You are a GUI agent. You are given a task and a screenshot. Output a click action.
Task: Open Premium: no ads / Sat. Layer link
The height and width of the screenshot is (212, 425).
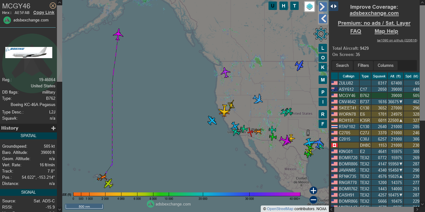click(x=374, y=23)
